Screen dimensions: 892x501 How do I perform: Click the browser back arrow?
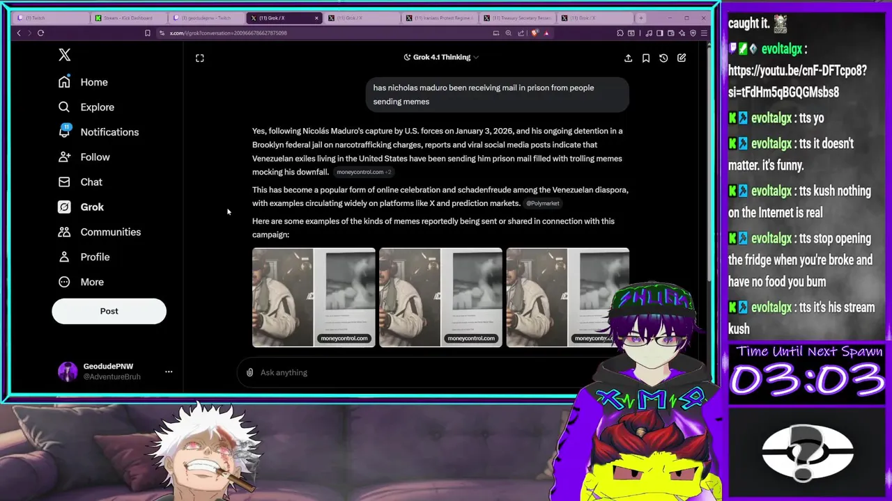point(19,33)
